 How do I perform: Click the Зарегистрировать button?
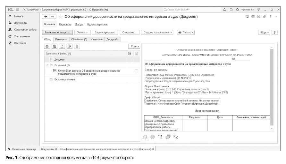pos(105,32)
